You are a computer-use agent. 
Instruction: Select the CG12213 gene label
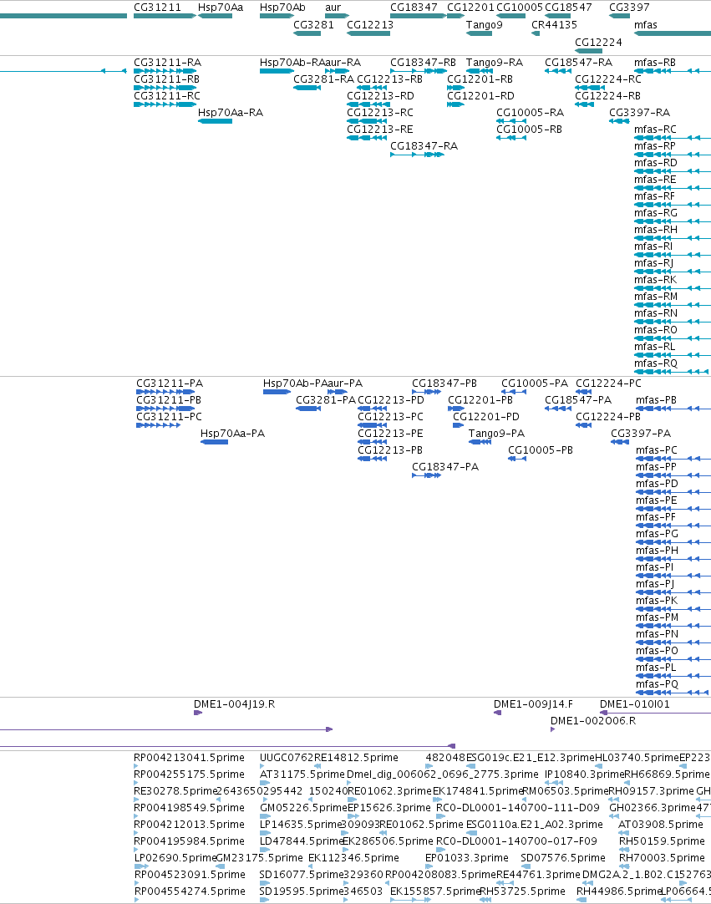tap(370, 25)
